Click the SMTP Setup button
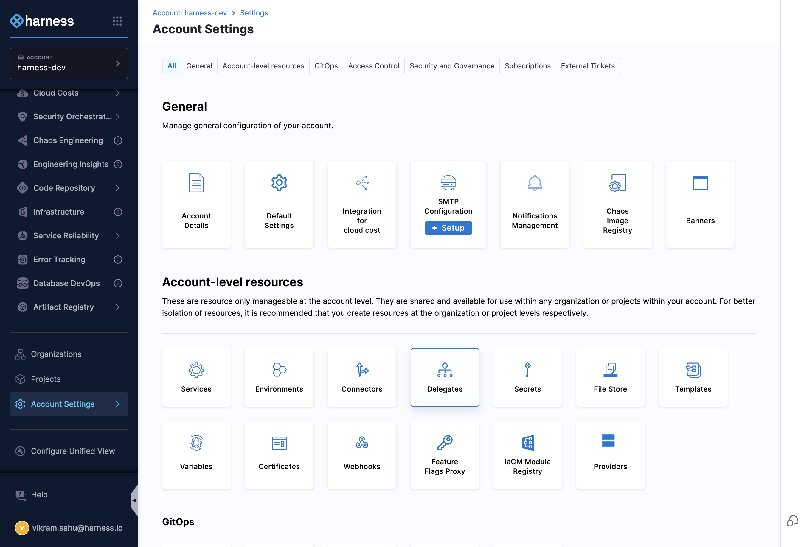Viewport: 804px width, 547px height. coord(448,228)
